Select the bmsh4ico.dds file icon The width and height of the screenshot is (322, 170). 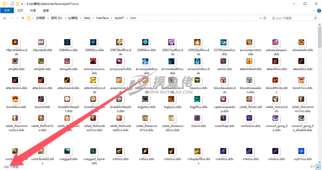(x=15, y=99)
